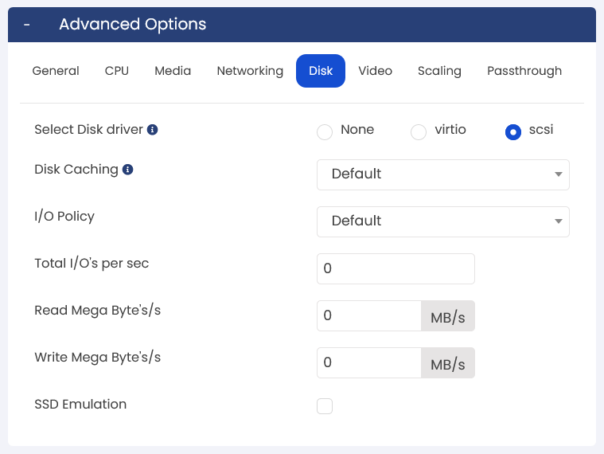Switch to the CPU tab
The image size is (604, 454).
click(117, 71)
